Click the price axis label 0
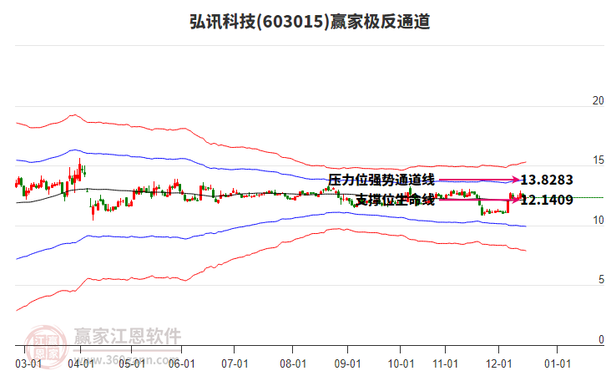 coord(601,339)
